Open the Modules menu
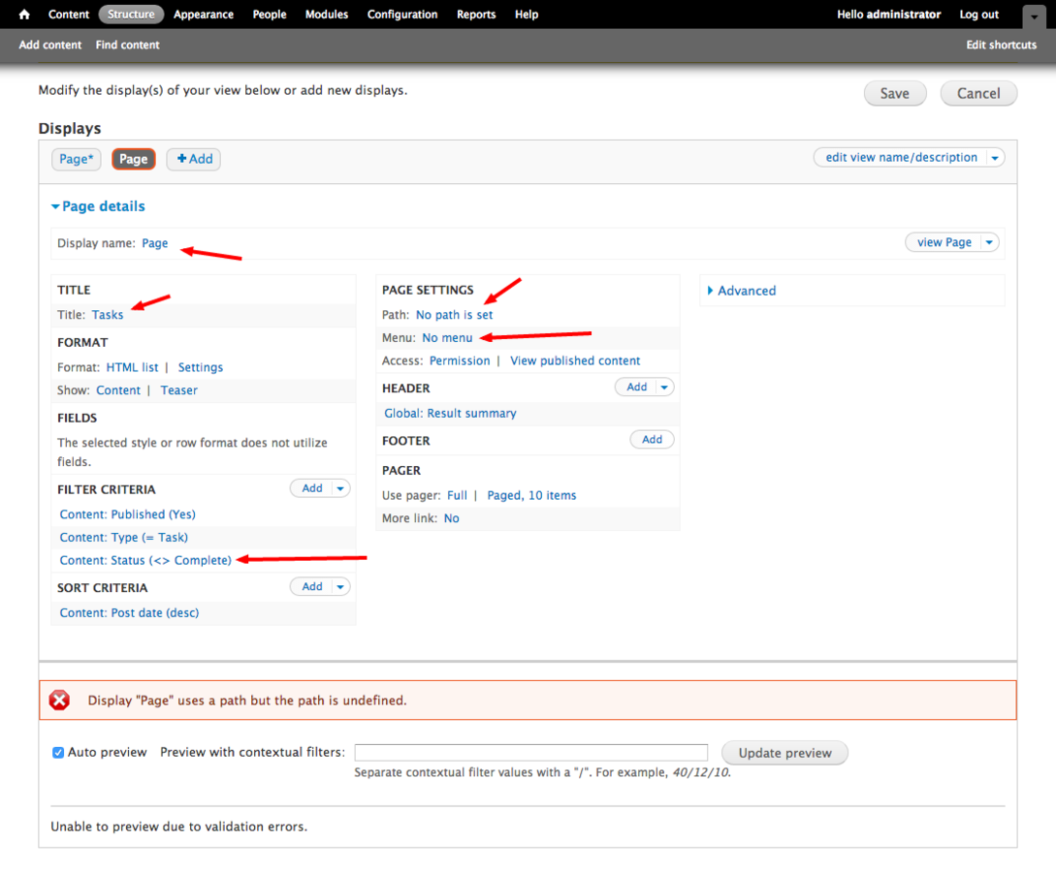 (x=327, y=15)
